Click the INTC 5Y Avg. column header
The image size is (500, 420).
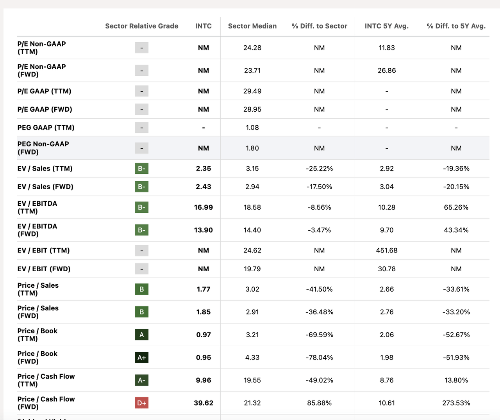point(387,26)
